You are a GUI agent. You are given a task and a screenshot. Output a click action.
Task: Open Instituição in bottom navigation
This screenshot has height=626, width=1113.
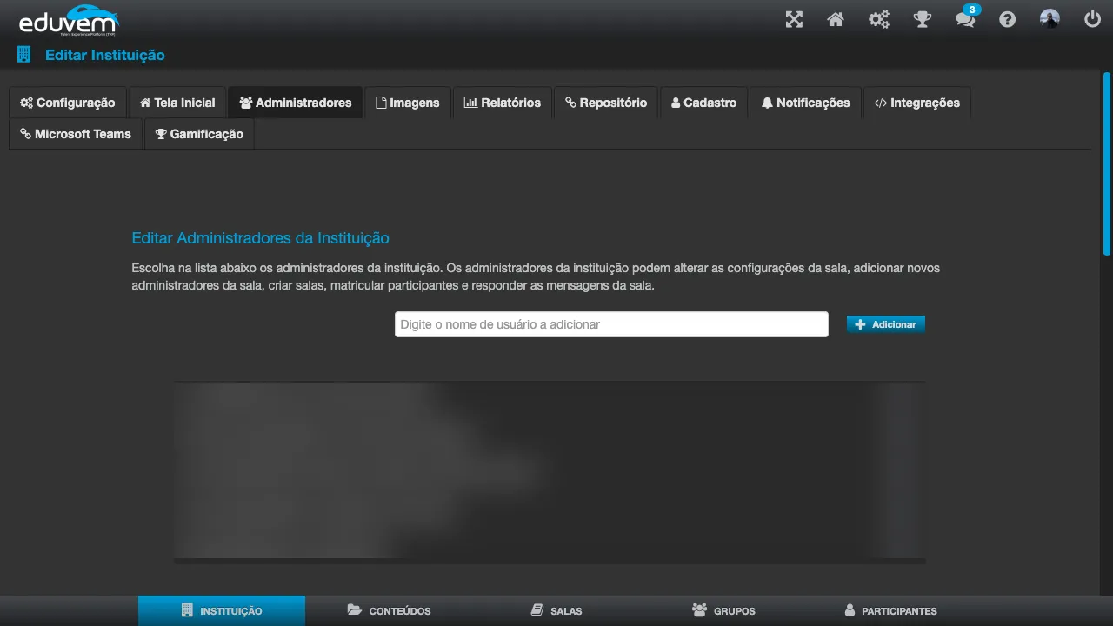click(222, 610)
